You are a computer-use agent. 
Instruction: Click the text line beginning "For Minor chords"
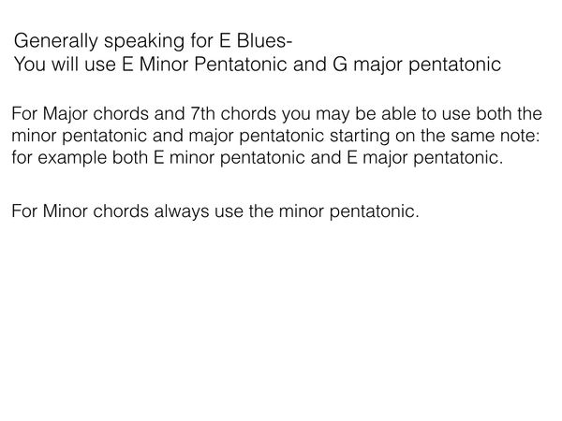[214, 212]
